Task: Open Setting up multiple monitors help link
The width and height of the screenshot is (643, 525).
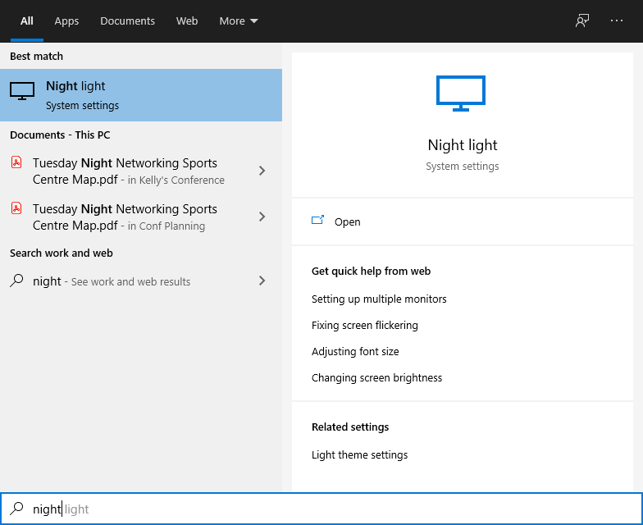Action: coord(379,299)
